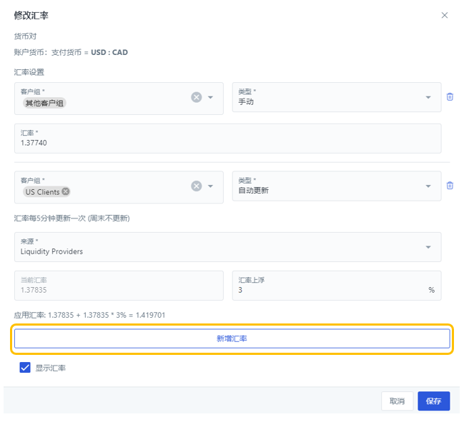Viewport: 474px width, 427px height.
Task: Delete the US Clients rate row
Action: [450, 186]
